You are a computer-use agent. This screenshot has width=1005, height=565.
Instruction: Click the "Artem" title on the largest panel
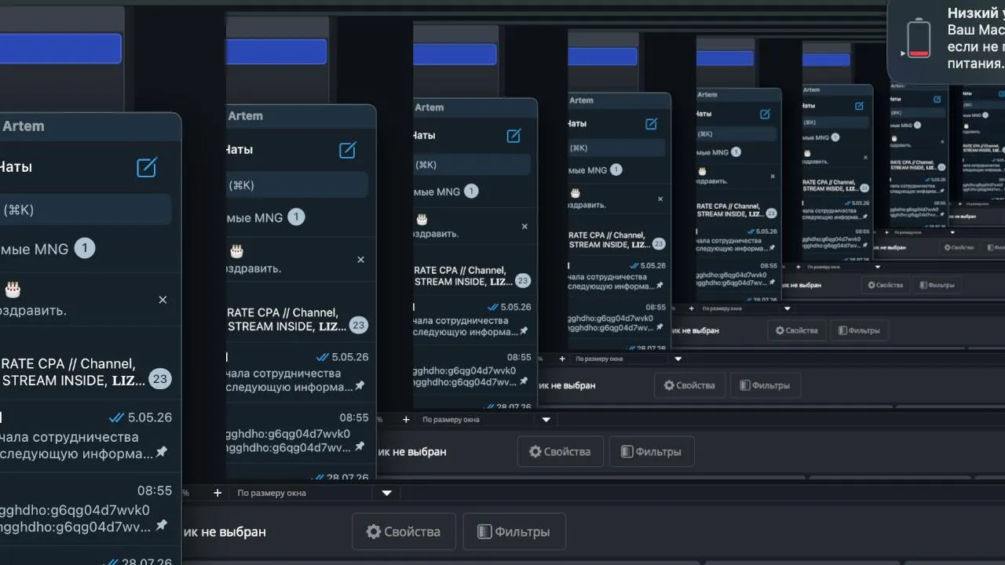[x=23, y=126]
